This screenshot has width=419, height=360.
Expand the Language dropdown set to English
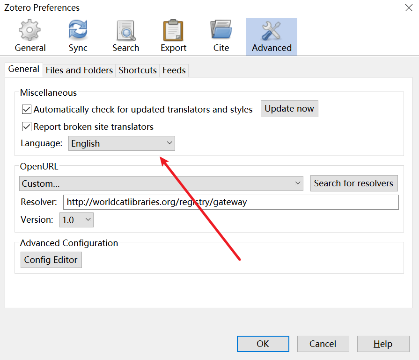coord(122,144)
